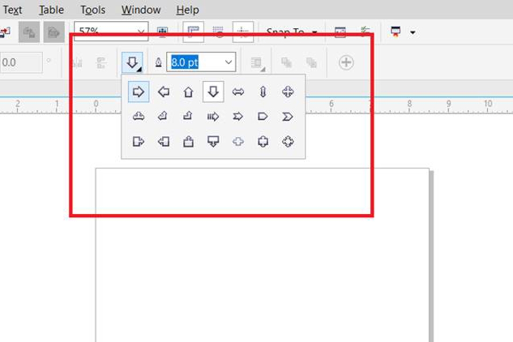This screenshot has width=513, height=342.
Task: Select the left-up two-way bent arrow shape
Action: (x=164, y=116)
